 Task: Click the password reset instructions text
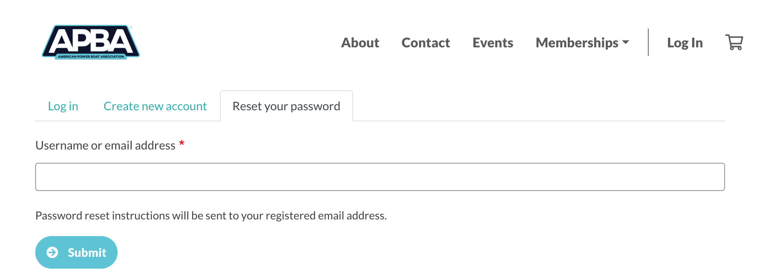[x=211, y=215]
